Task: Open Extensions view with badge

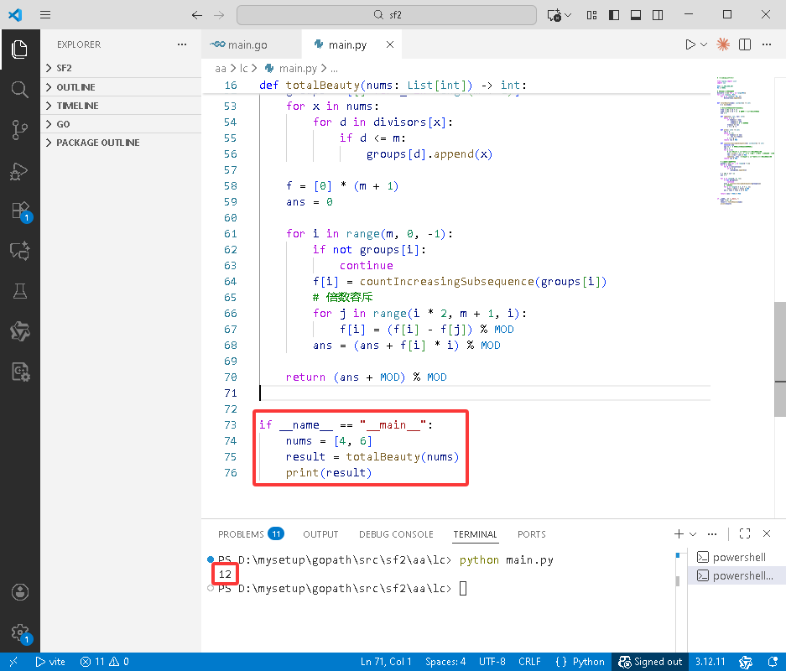Action: 21,211
